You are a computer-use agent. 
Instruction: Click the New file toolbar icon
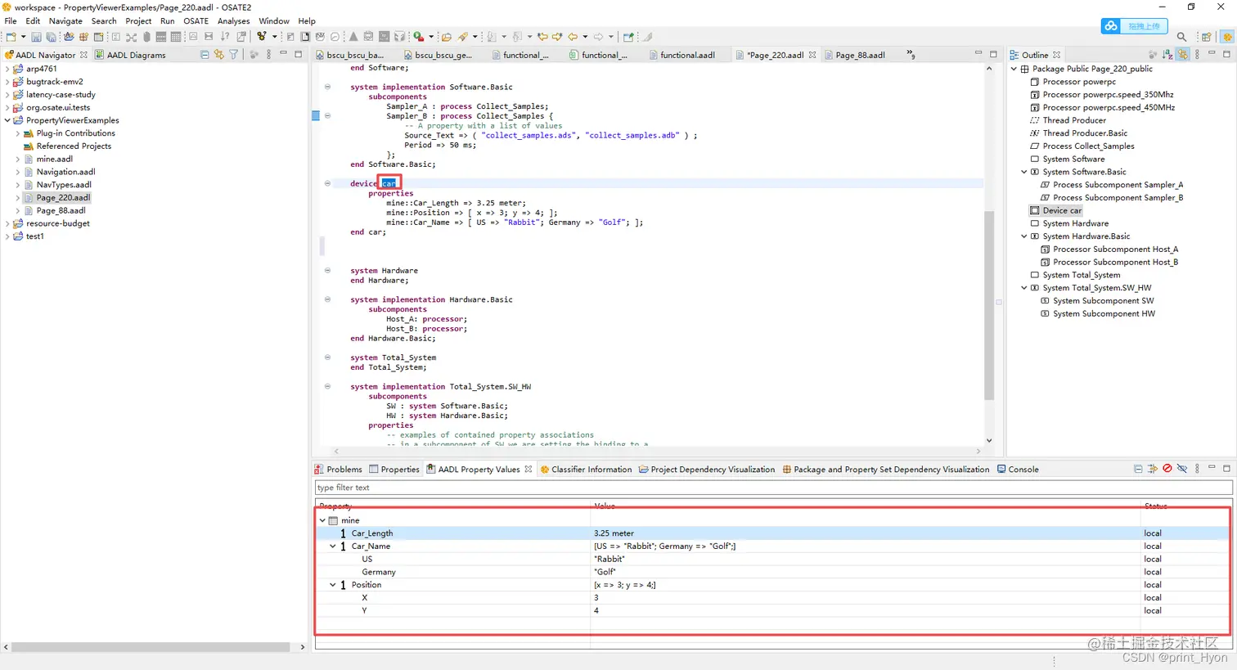click(x=11, y=37)
